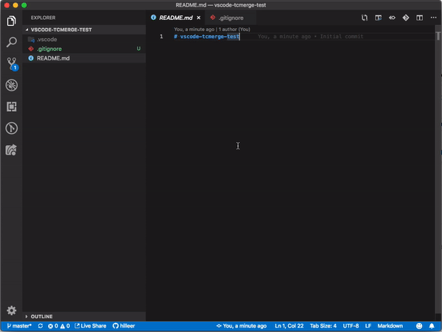Open the preview to the side icon
The height and width of the screenshot is (332, 442).
coord(379,18)
